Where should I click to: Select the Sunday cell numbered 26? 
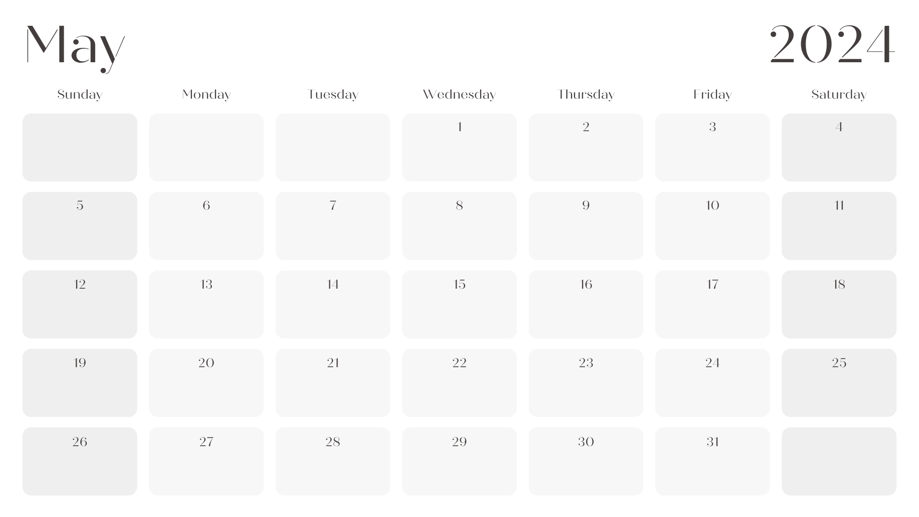80,461
